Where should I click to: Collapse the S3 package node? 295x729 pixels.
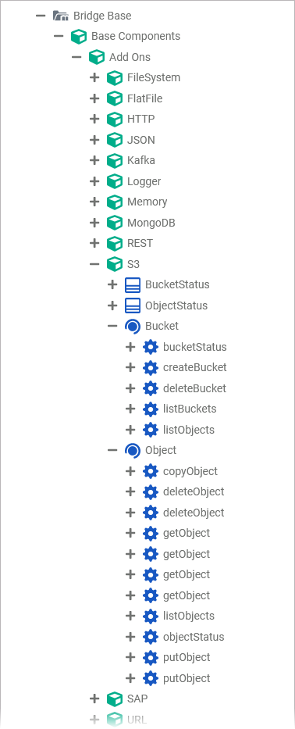(x=94, y=264)
